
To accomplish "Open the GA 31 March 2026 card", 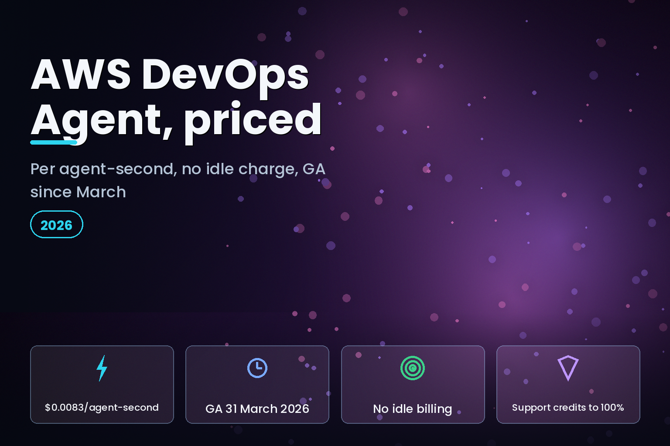I will tap(257, 385).
